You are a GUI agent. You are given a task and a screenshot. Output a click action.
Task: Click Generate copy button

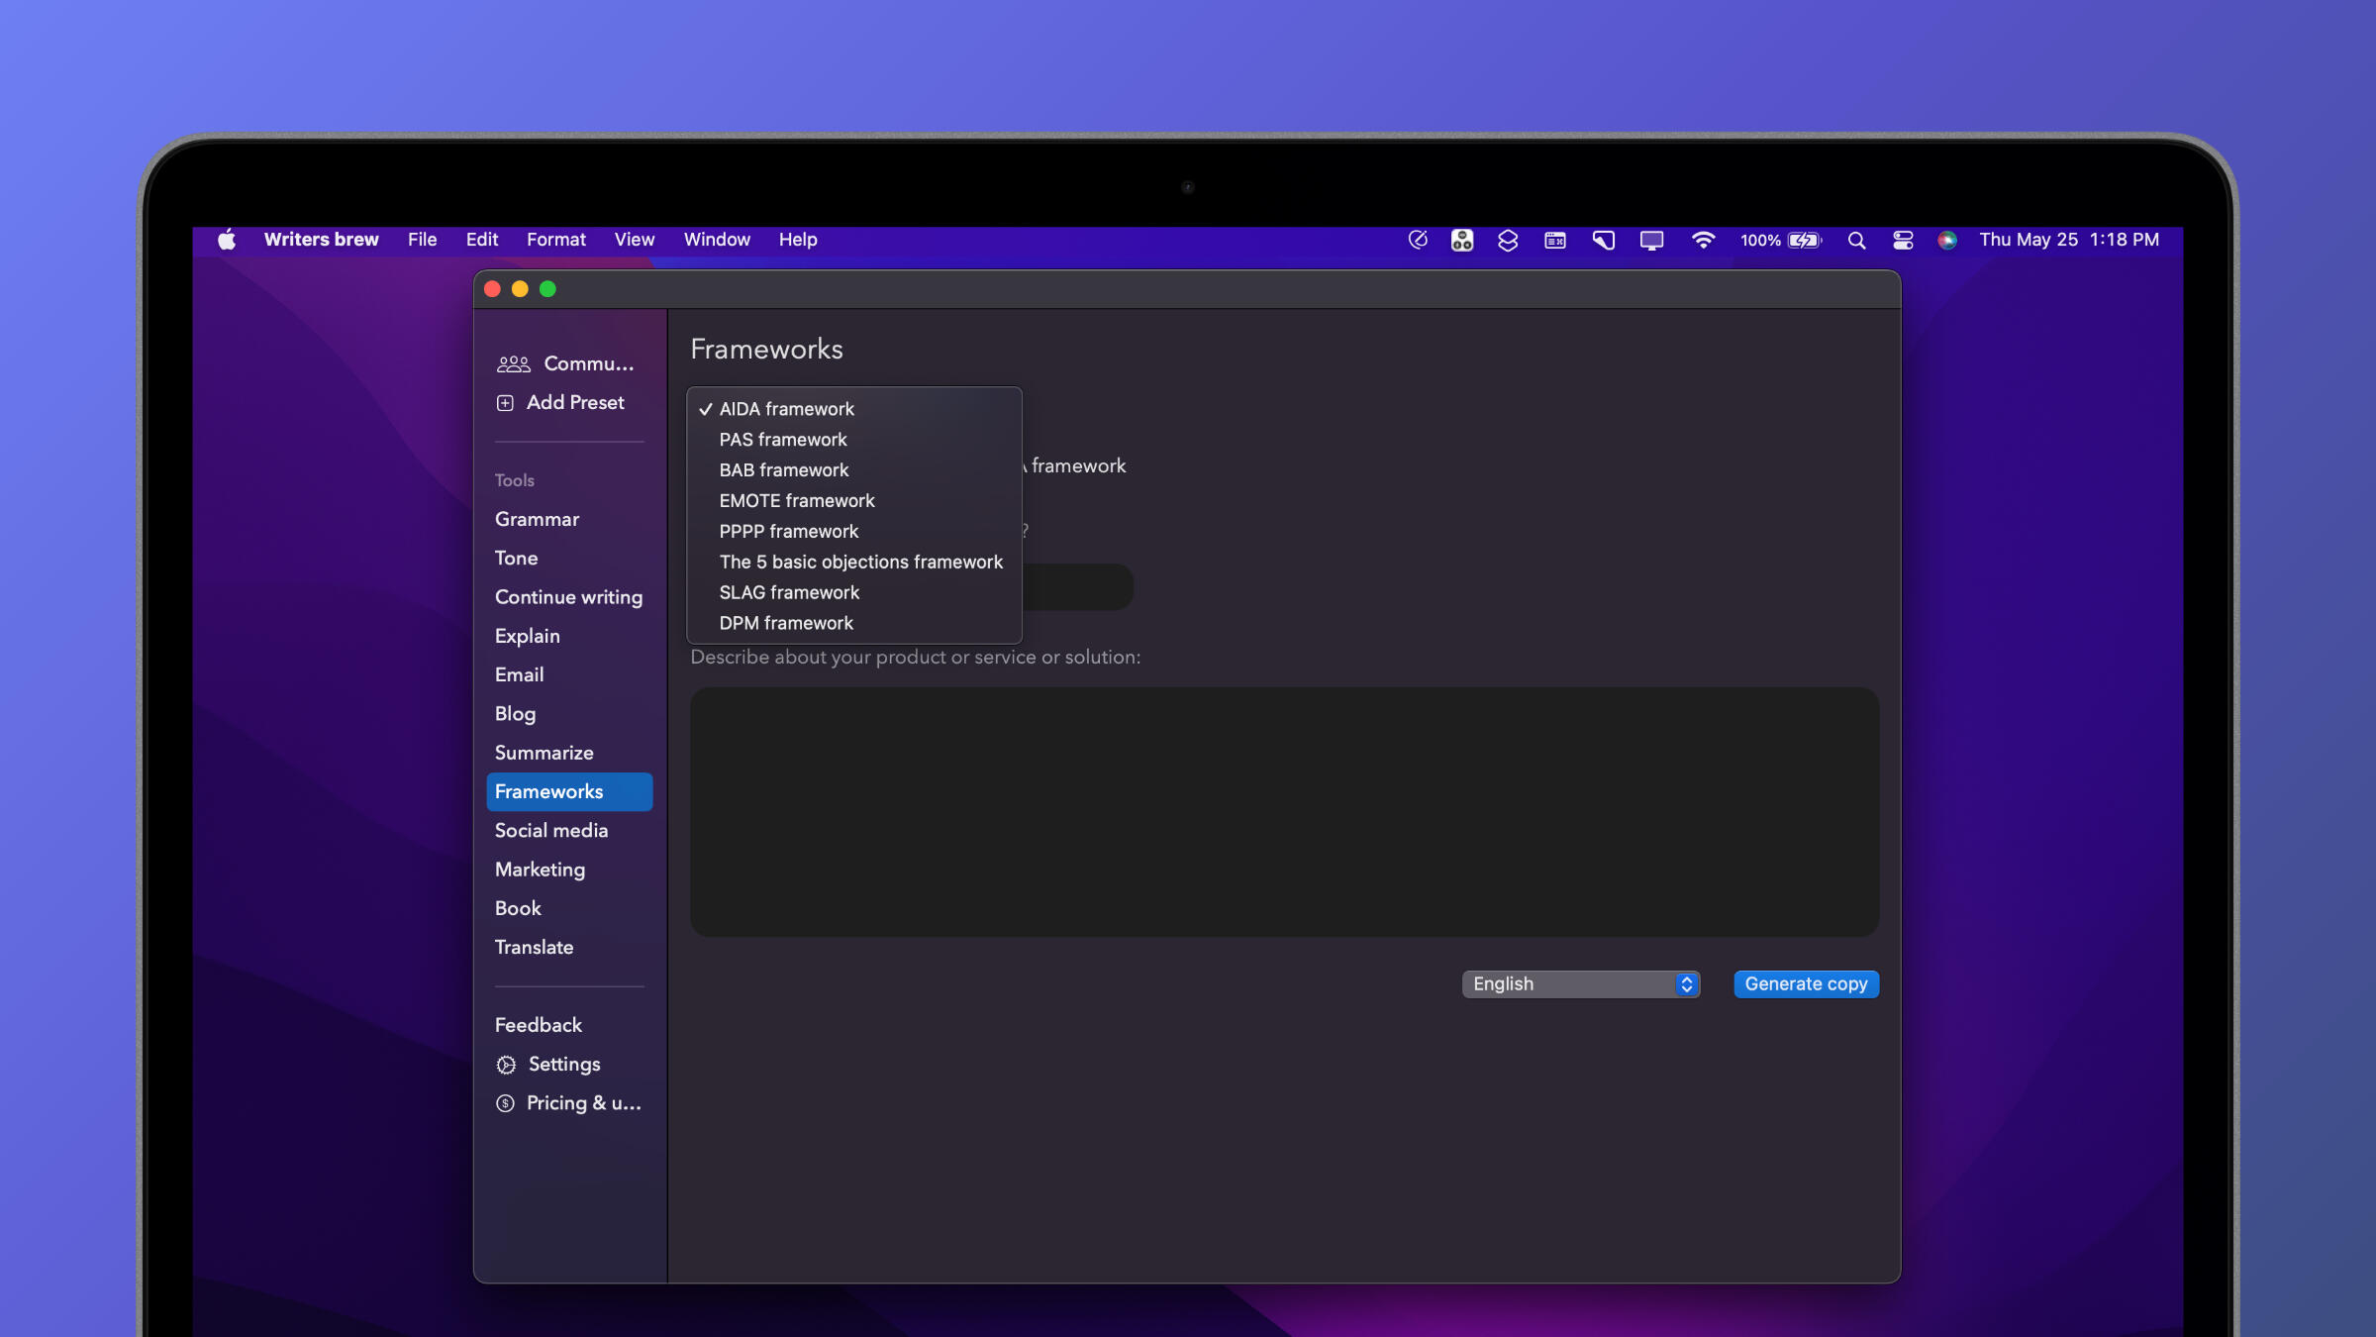1806,984
